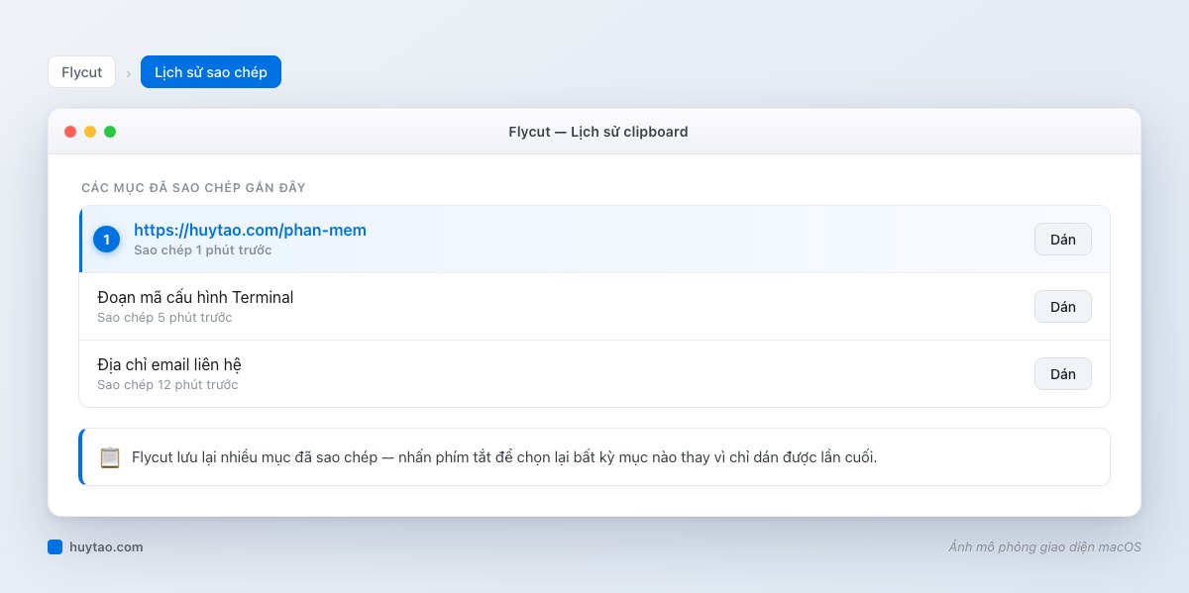Click the blue huytao.com logo square
Viewport: 1189px width, 593px height.
click(x=54, y=546)
